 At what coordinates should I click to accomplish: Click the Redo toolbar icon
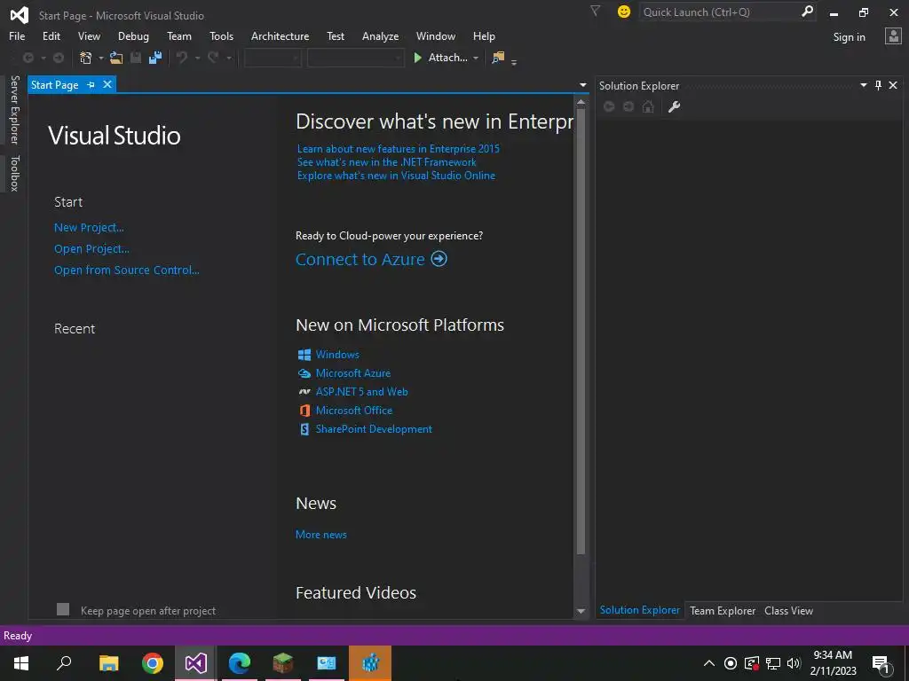coord(213,58)
